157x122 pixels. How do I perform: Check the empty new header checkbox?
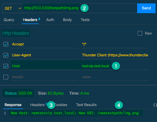[6, 77]
